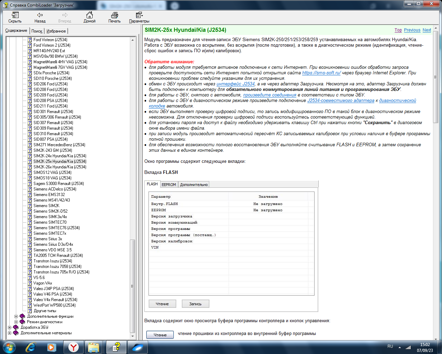Open the Параметры (Options) toolbar icon
The height and width of the screenshot is (354, 442).
(139, 15)
